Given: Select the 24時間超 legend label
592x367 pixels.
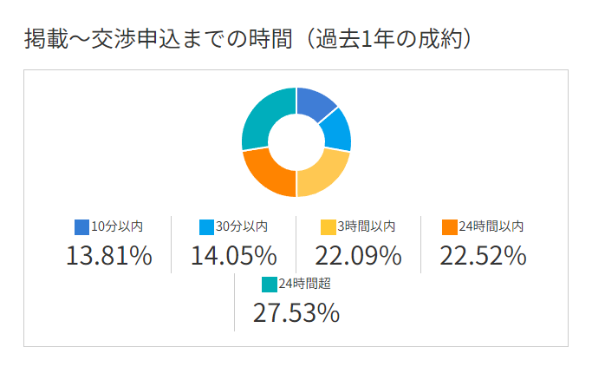Looking at the screenshot, I should click(x=304, y=284).
